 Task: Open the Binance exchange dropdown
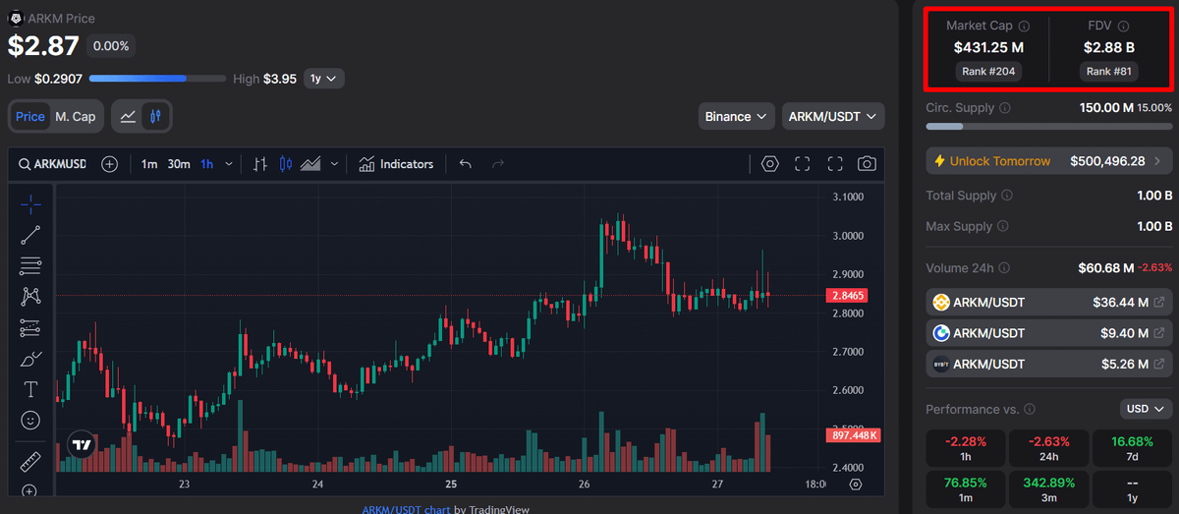point(736,116)
